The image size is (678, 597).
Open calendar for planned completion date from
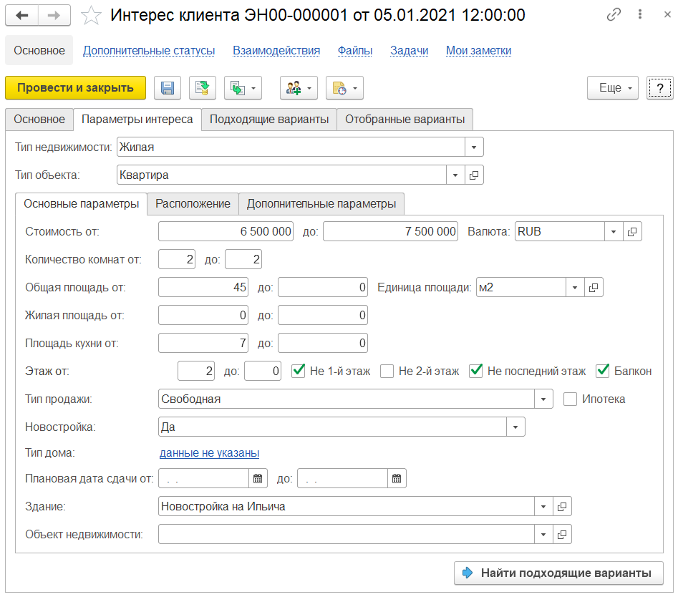click(258, 478)
